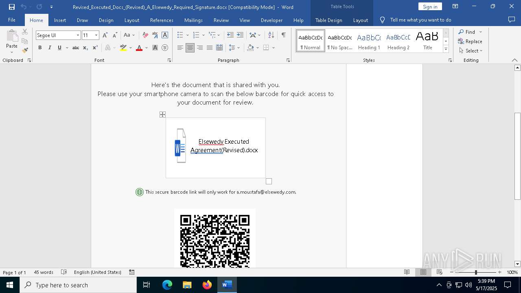The width and height of the screenshot is (521, 293).
Task: Click the Character Border icon
Action: 165,35
